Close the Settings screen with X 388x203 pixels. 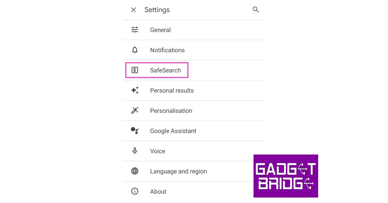pos(133,10)
